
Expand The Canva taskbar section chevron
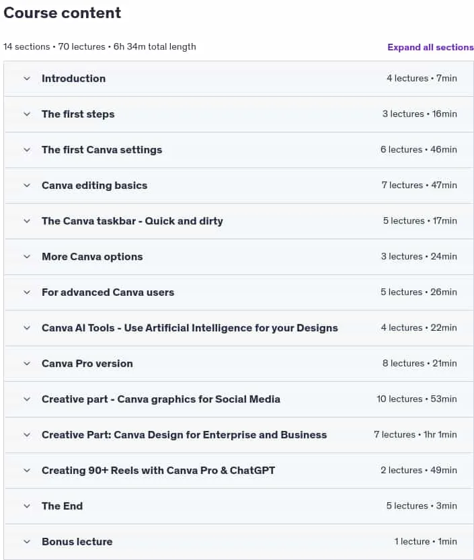tap(27, 221)
